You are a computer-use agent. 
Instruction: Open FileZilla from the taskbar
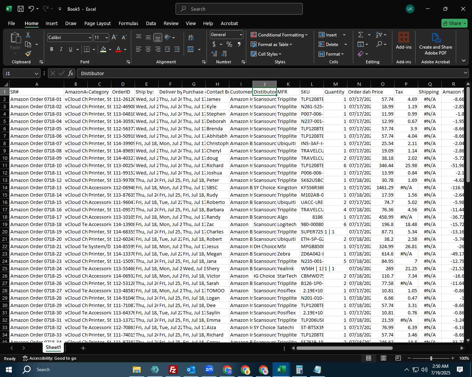(x=173, y=369)
